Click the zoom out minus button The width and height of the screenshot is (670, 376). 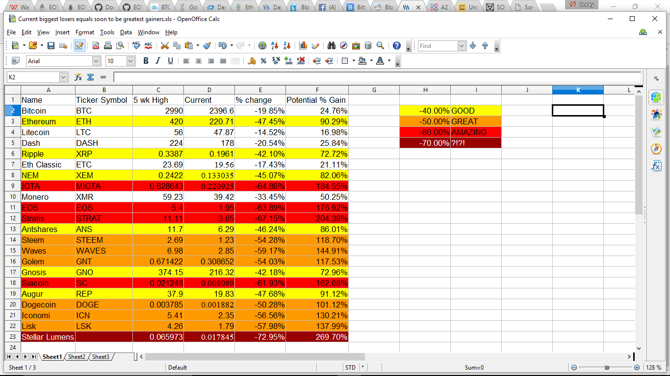(574, 368)
